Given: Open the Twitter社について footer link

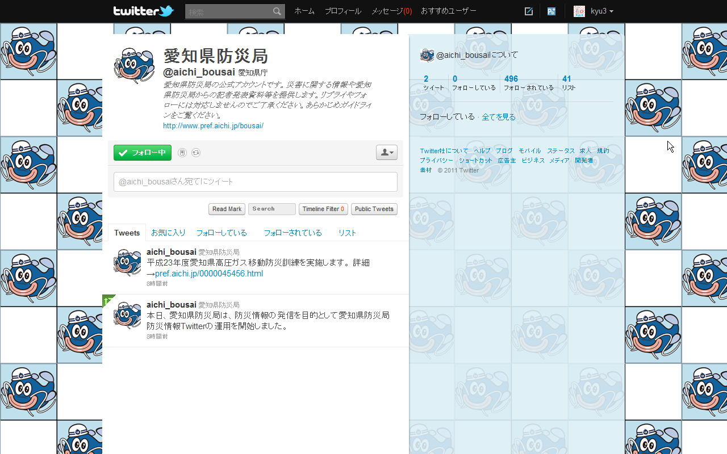Looking at the screenshot, I should [x=444, y=151].
